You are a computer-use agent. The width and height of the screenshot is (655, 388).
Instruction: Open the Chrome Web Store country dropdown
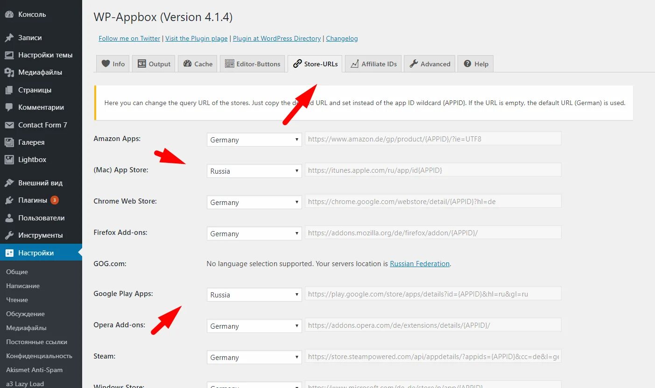point(254,202)
